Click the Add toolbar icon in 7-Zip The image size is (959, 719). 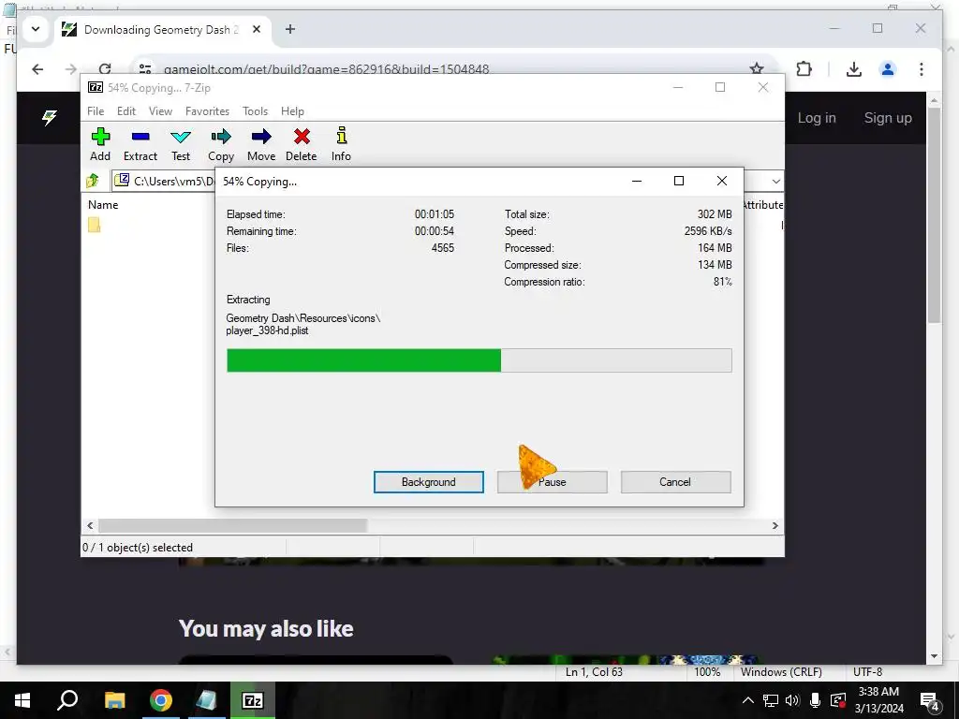tap(100, 144)
